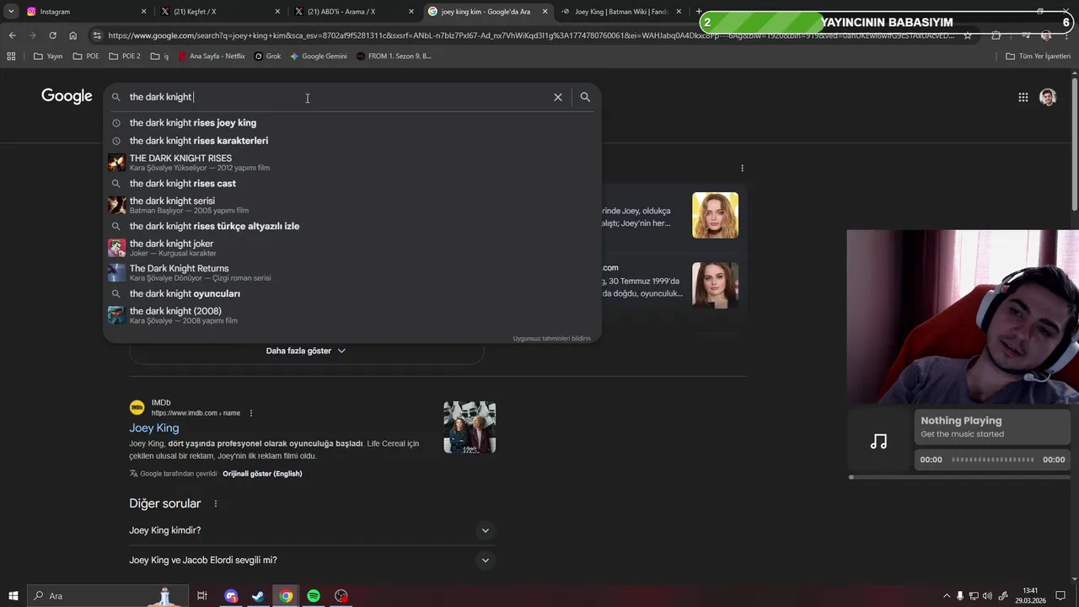The height and width of the screenshot is (607, 1079).
Task: Open the Google apps grid
Action: tap(1023, 97)
